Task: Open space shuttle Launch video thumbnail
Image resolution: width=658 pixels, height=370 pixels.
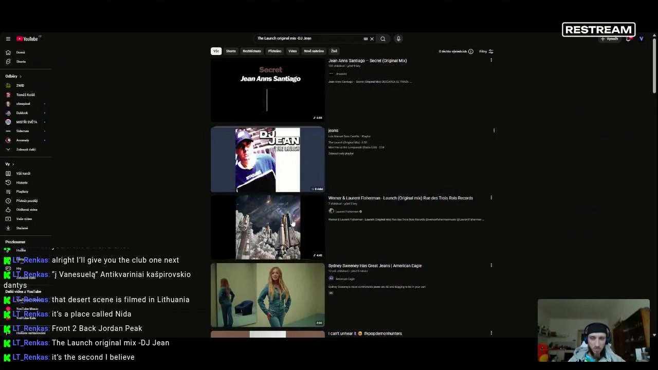Action: click(x=267, y=227)
